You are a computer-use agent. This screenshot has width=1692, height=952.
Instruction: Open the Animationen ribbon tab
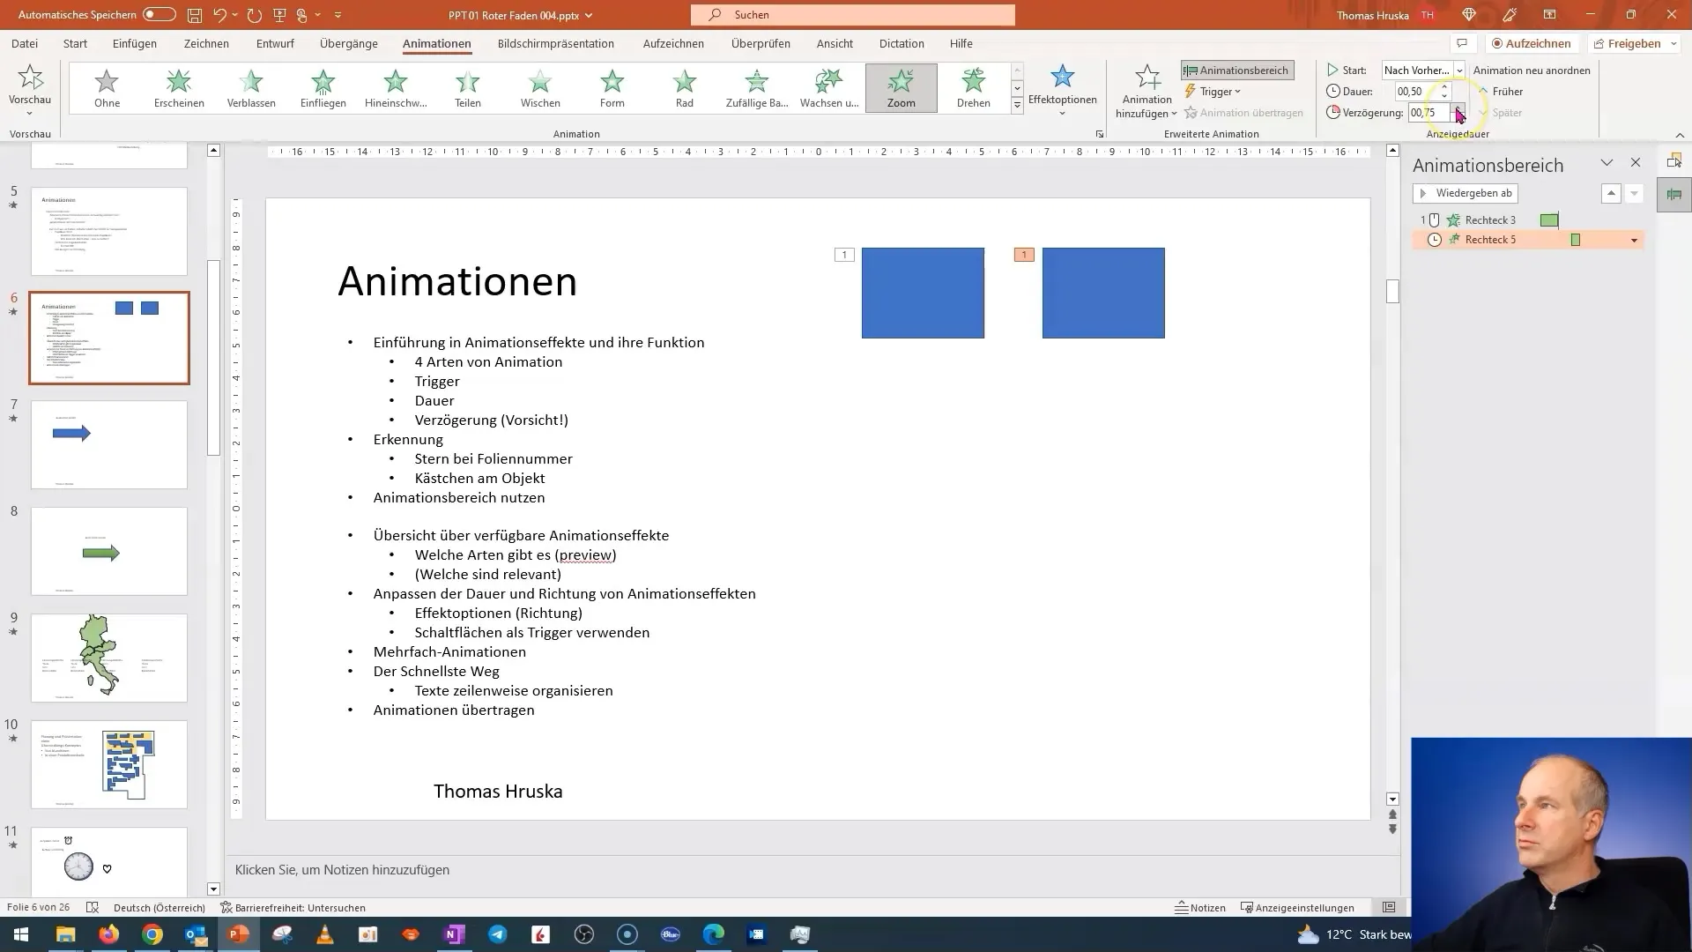[436, 43]
